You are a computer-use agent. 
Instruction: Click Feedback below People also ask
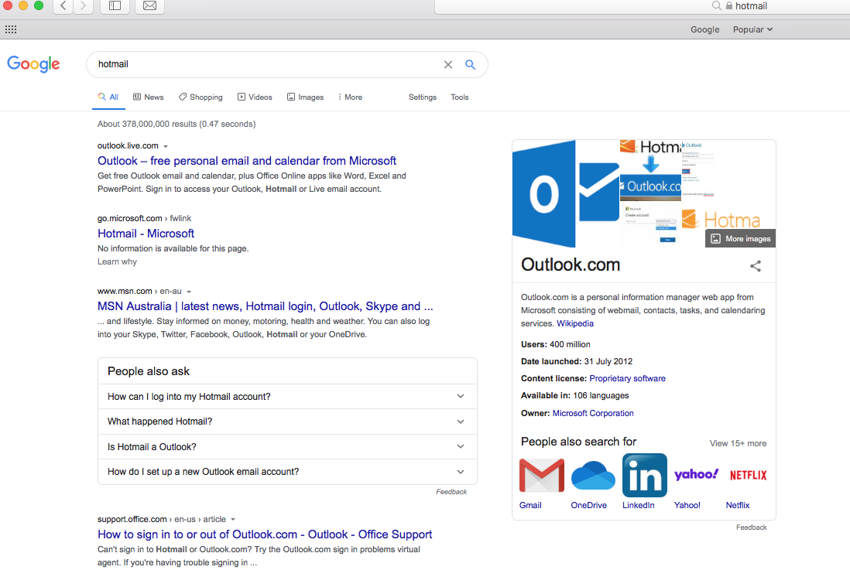coord(451,492)
